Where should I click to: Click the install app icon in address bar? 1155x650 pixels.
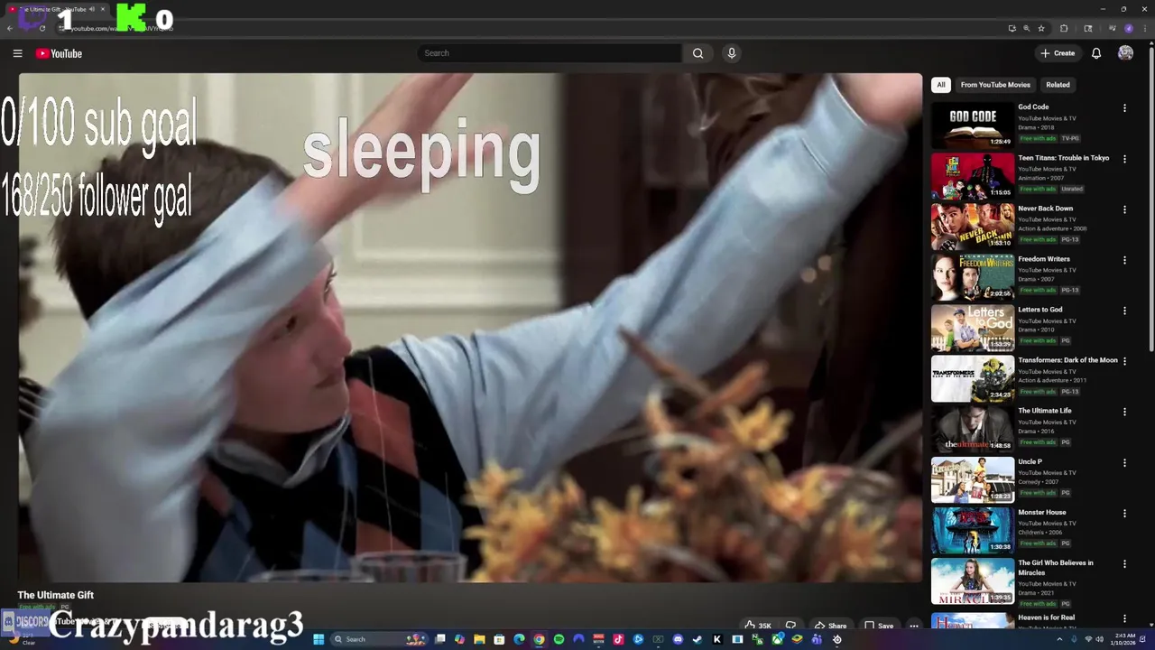tap(1012, 28)
